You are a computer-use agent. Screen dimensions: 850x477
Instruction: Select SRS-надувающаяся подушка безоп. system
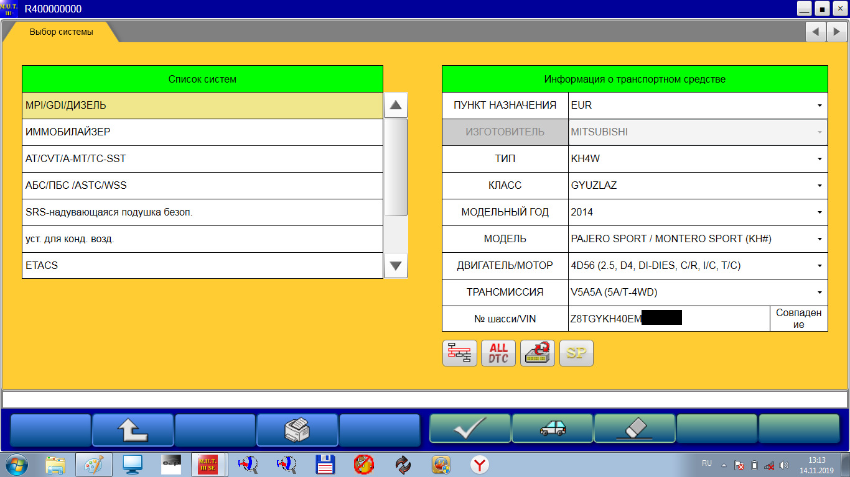(202, 212)
